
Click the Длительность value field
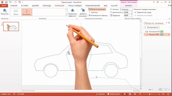coord(127,13)
